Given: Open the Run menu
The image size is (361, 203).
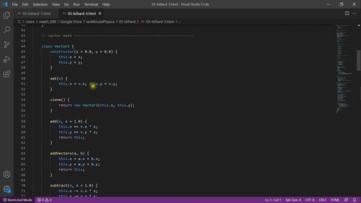Looking at the screenshot, I should (77, 5).
